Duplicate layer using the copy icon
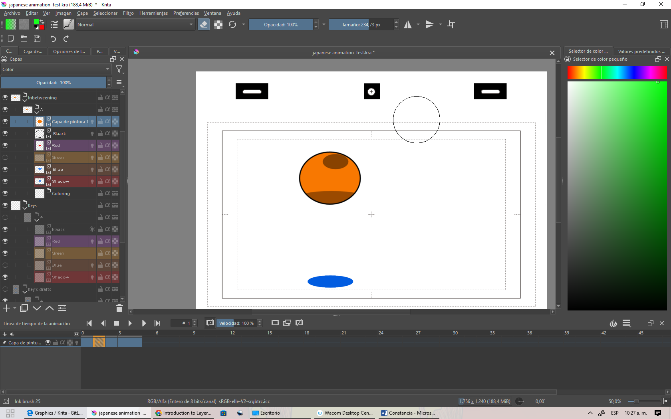This screenshot has width=671, height=419. (x=24, y=308)
